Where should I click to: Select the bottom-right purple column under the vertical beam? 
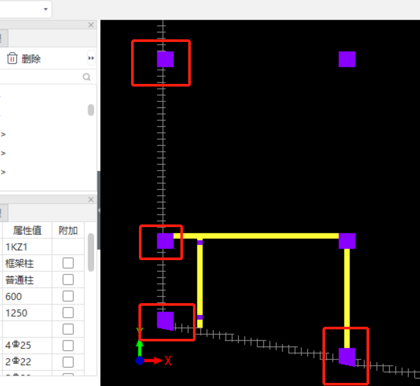coord(347,357)
